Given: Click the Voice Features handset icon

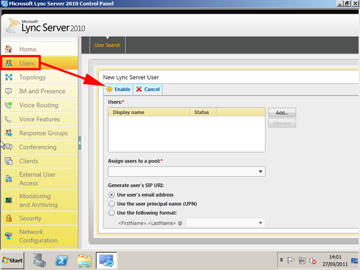Looking at the screenshot, I should point(9,119).
